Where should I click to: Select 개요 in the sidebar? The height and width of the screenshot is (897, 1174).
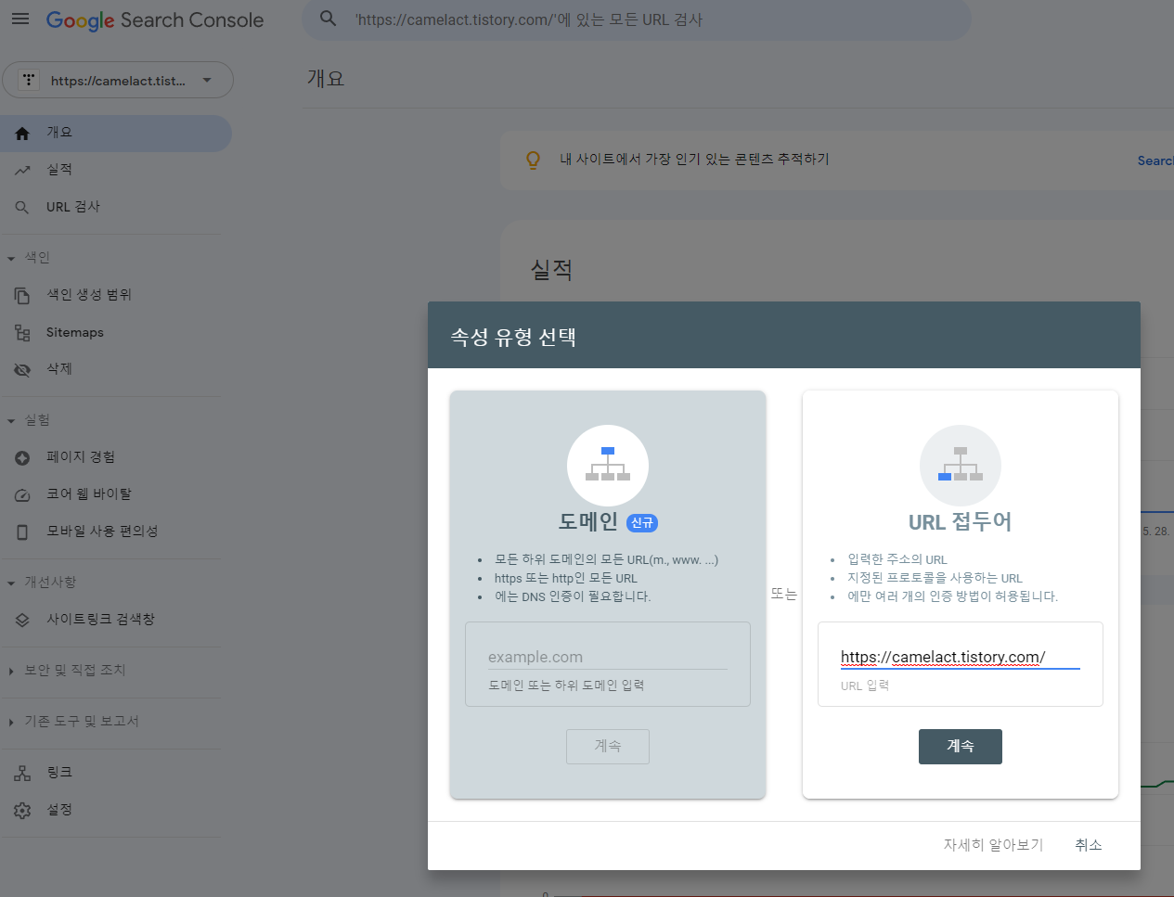click(116, 134)
